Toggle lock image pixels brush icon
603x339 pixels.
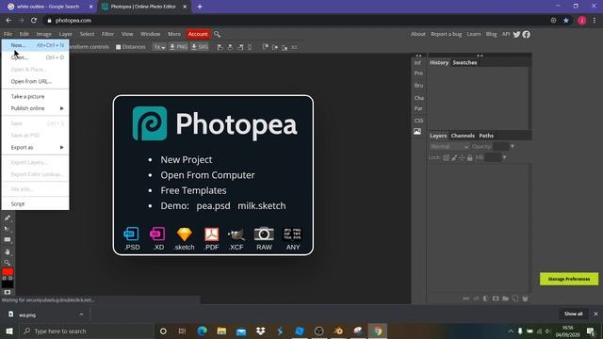coord(454,157)
